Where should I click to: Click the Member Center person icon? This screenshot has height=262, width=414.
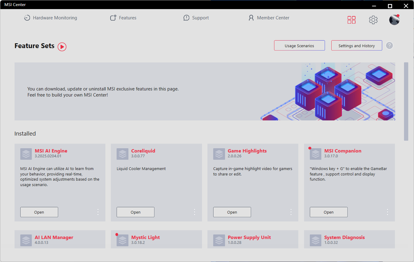coord(251,18)
